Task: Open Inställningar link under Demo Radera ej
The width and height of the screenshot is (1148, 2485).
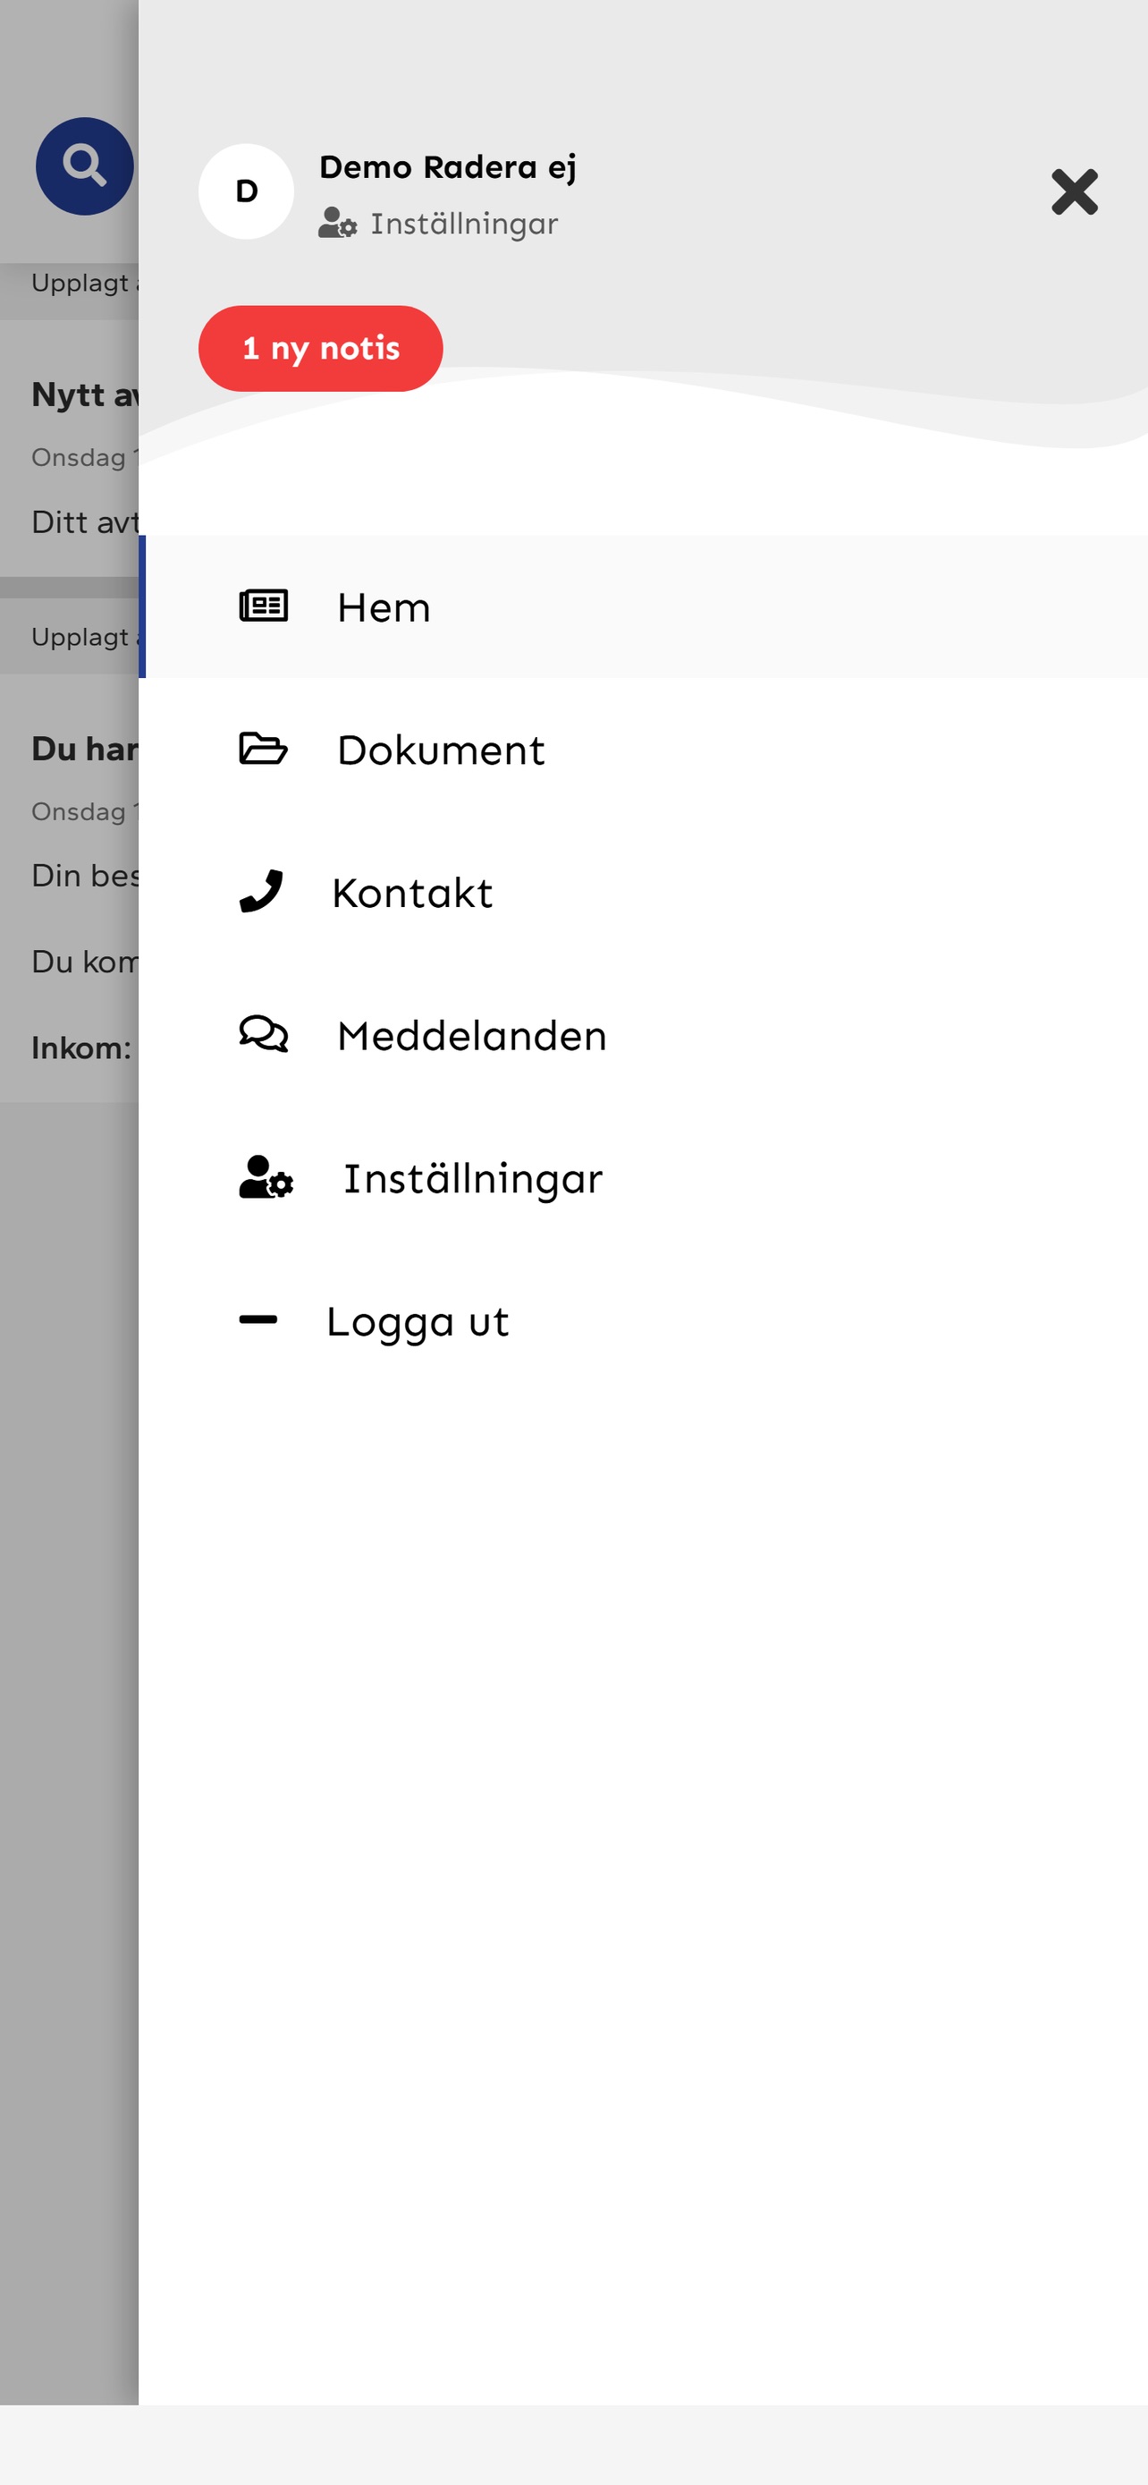Action: (x=439, y=224)
